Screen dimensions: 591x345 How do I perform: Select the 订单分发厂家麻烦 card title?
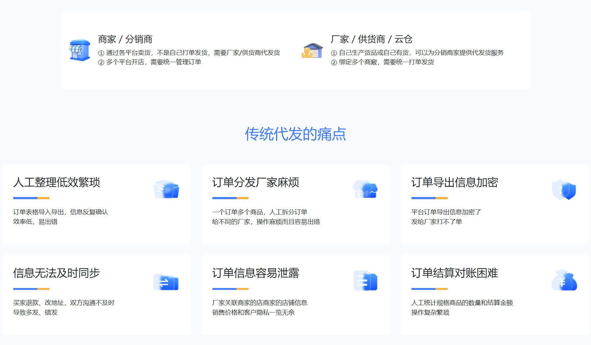coord(256,182)
